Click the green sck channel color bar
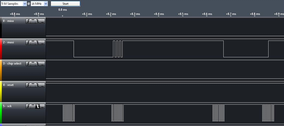 1,113
